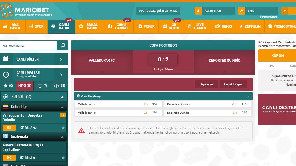Click the Promosyonlar gift icon
296x166 pixels.
coord(270,26)
